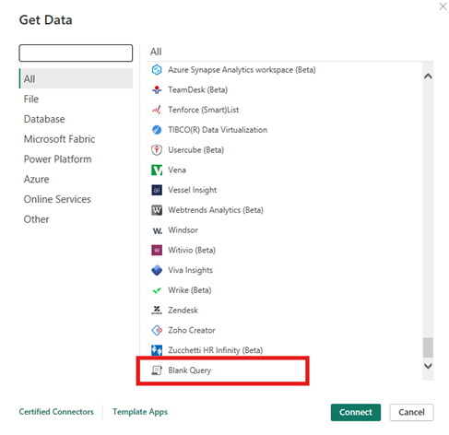Click the TIBCO(R) Data Virtualization icon
The height and width of the screenshot is (435, 449).
[157, 130]
